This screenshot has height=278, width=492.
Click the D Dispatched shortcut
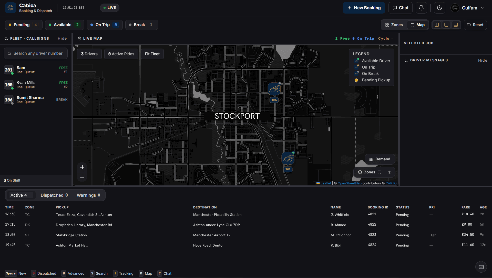[44, 273]
